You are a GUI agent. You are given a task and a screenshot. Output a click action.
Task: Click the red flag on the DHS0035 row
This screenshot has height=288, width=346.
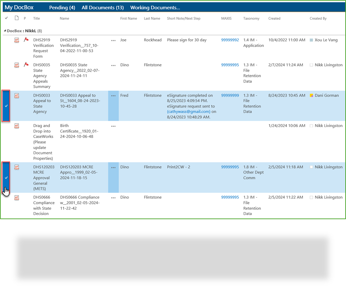tap(26, 65)
